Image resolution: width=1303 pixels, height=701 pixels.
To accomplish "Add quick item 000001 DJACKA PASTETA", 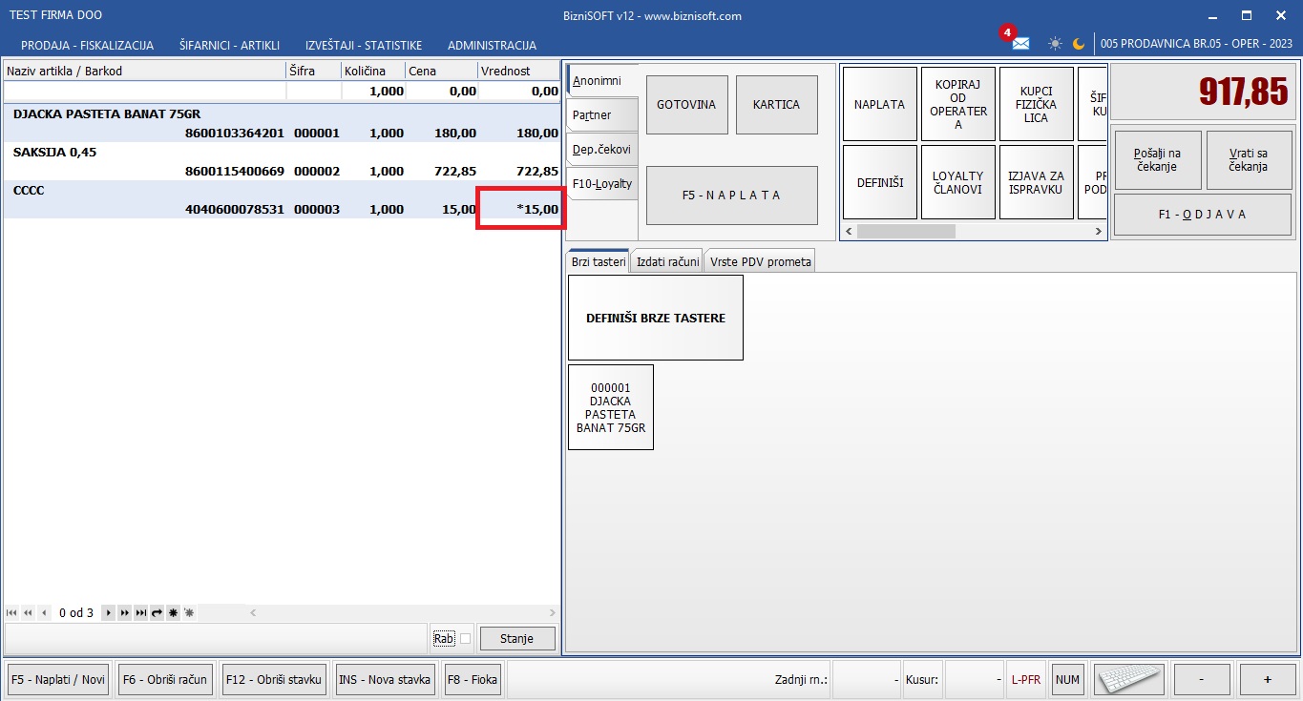I will (611, 407).
